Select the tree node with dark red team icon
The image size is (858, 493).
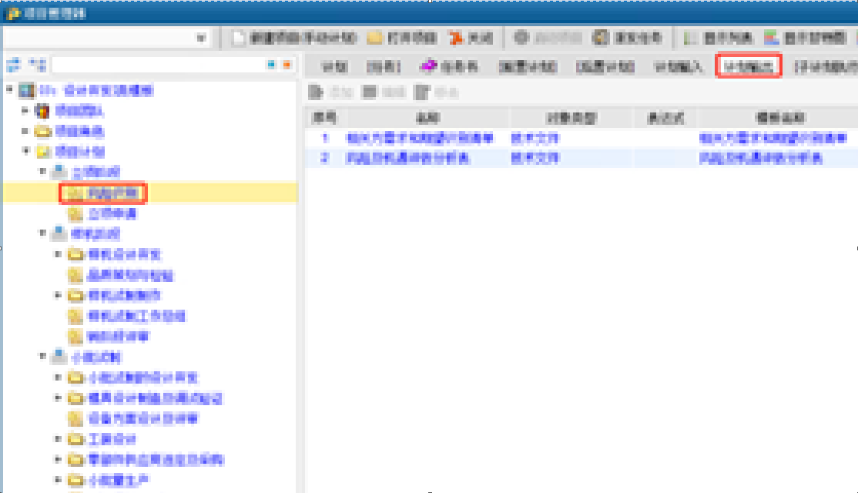79,111
